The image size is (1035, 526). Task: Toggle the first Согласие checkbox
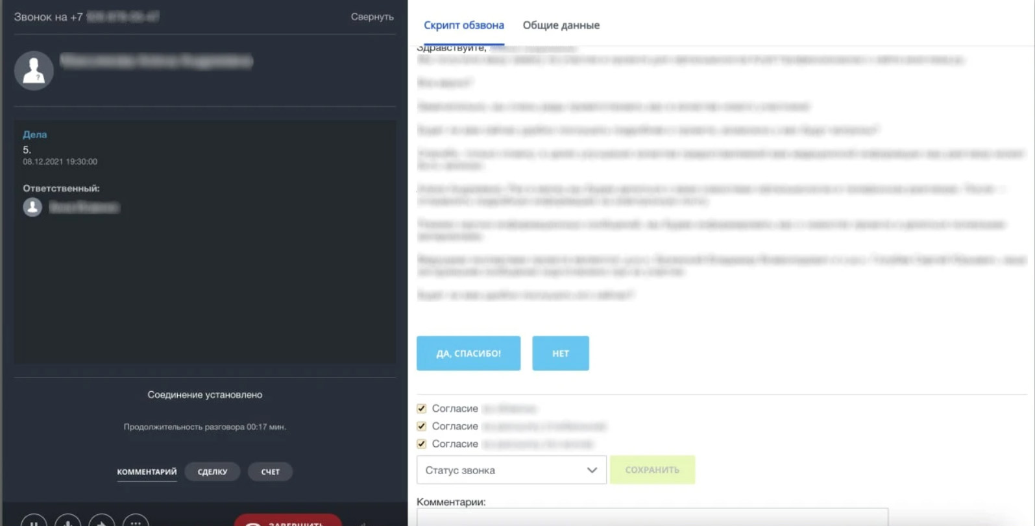[422, 409]
